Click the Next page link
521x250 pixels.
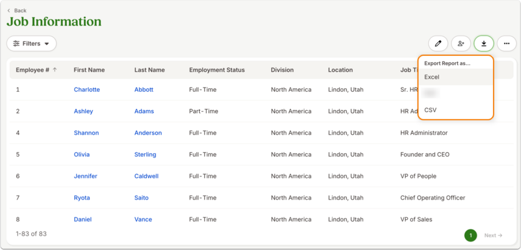pyautogui.click(x=494, y=235)
